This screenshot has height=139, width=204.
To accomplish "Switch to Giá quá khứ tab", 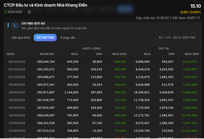I will click(21, 38).
